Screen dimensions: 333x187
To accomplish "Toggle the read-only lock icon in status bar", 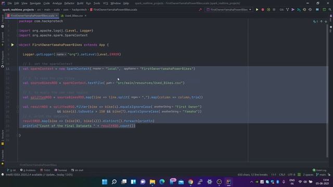I will click(x=329, y=175).
